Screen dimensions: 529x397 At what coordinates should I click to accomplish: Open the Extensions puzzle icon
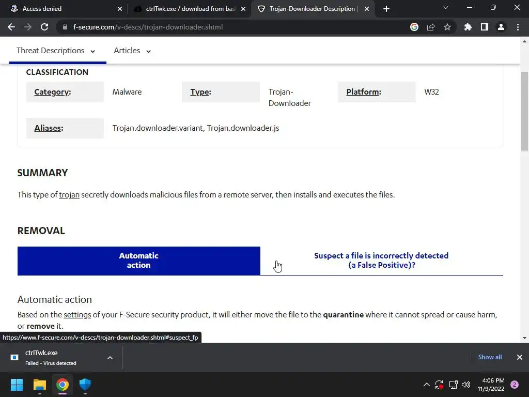click(468, 27)
